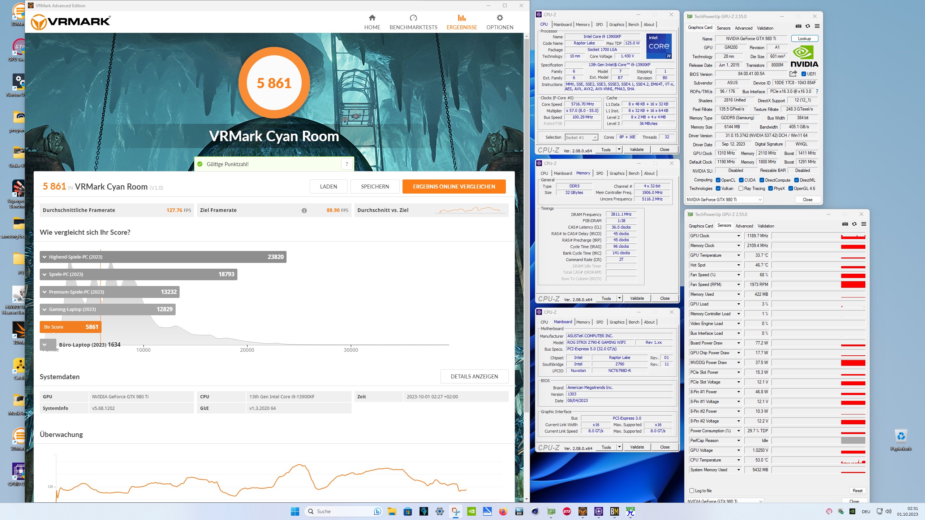Click the info icon beside Ziel Framerate
This screenshot has height=520, width=925.
304,211
